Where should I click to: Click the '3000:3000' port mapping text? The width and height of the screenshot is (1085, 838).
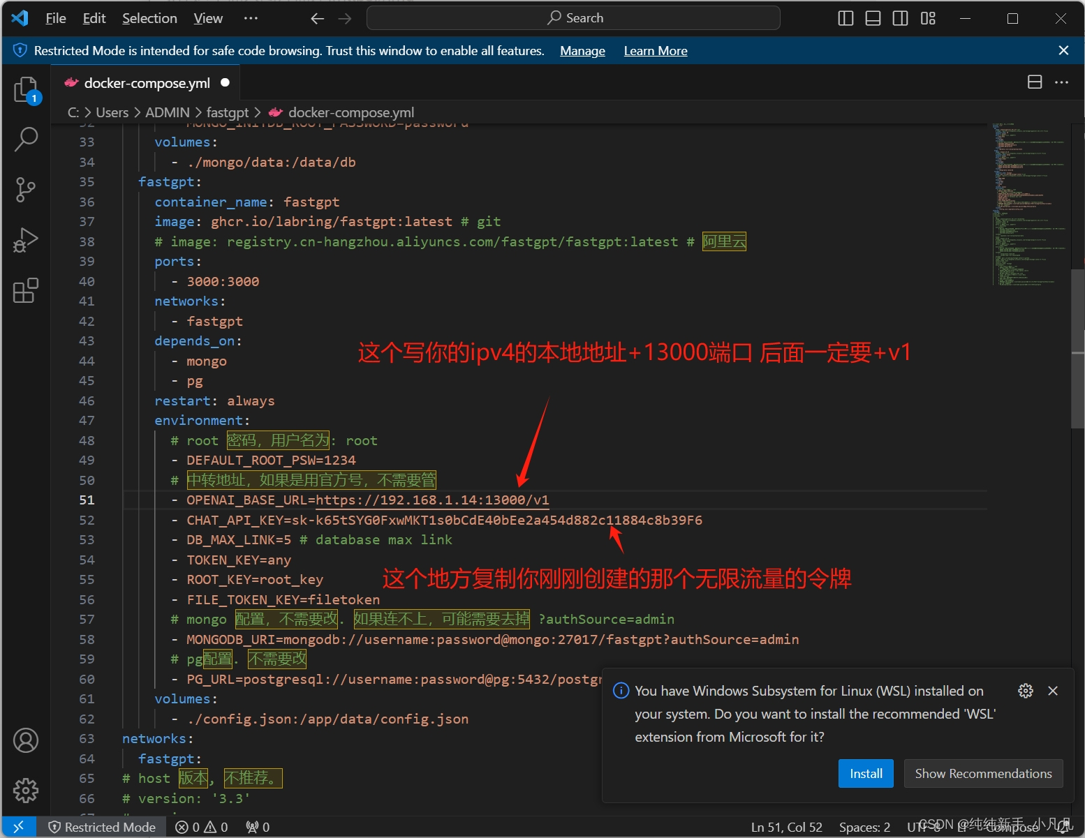coord(223,281)
